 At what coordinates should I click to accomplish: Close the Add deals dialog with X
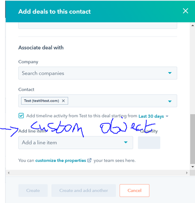click(185, 11)
